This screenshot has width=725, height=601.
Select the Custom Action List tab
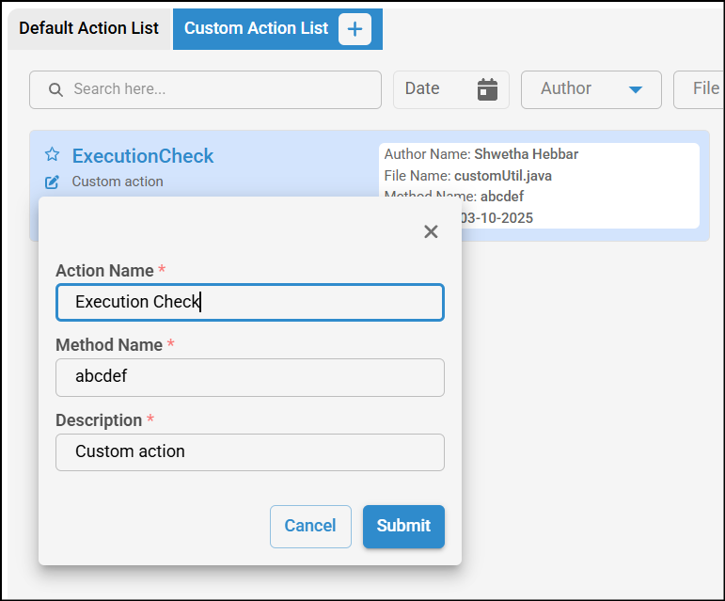(x=256, y=28)
